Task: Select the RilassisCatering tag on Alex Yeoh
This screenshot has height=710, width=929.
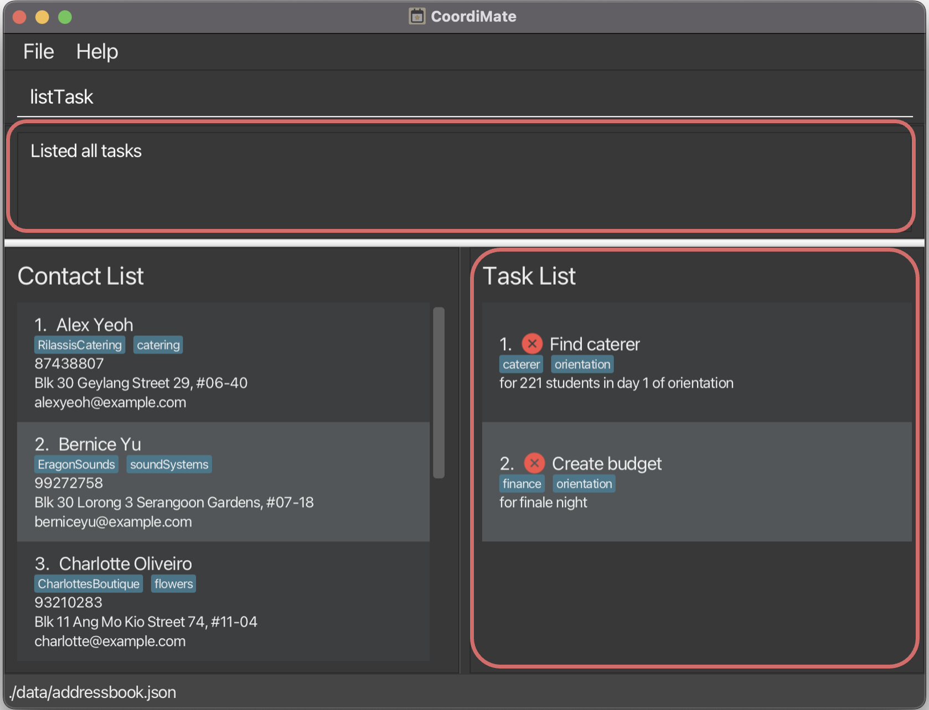Action: tap(79, 345)
